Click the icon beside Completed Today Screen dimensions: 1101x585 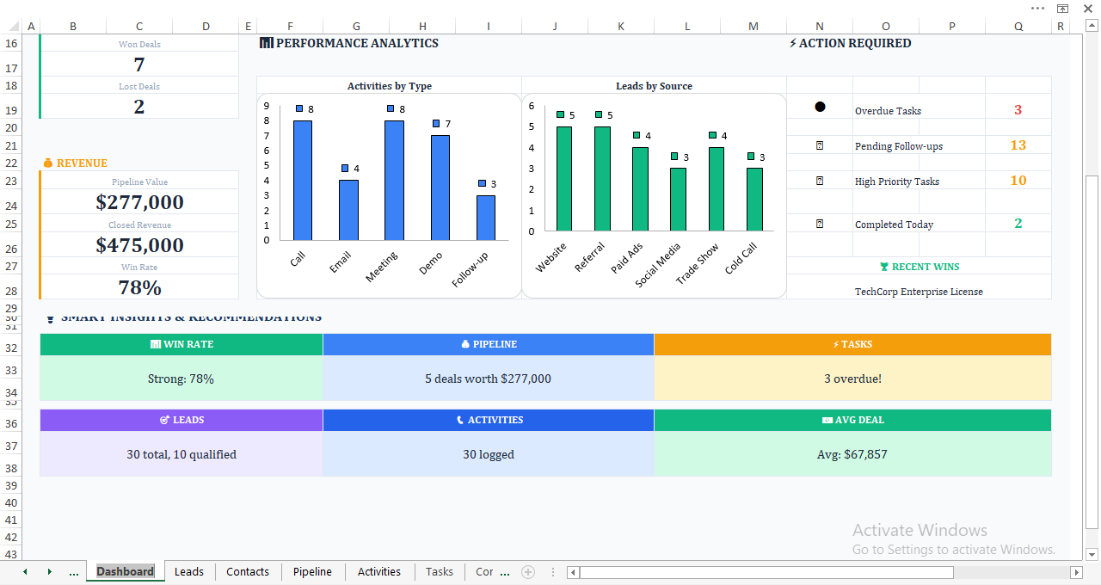(820, 224)
